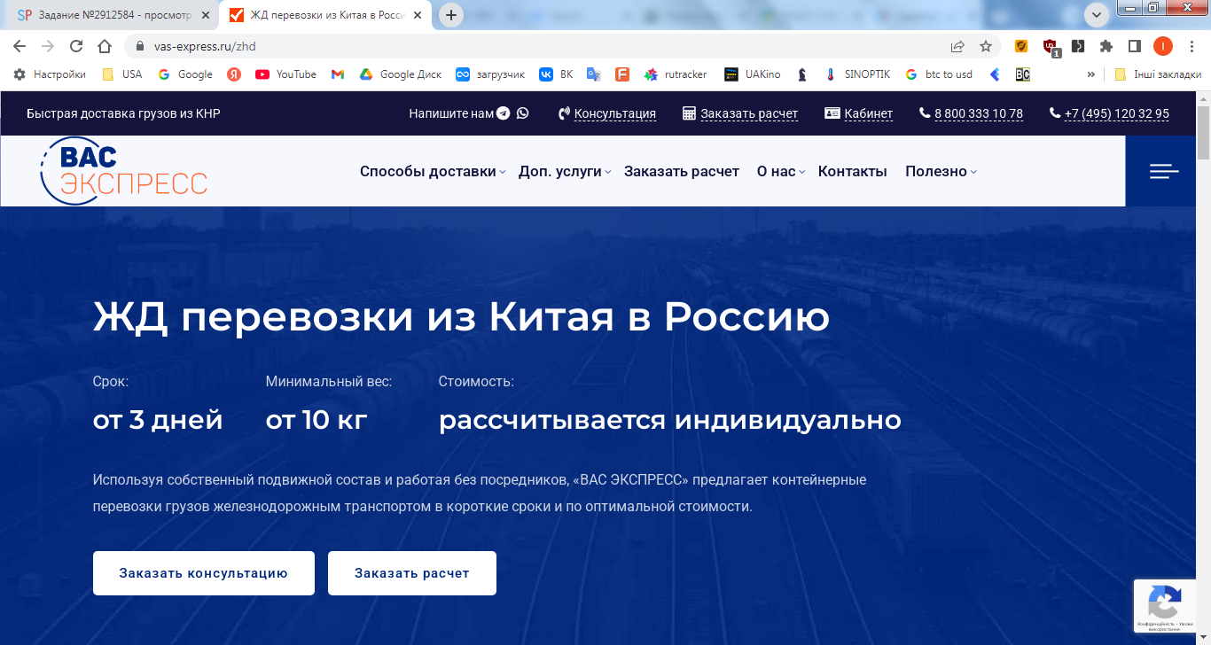Click the reCAPTCHA badge
1211x645 pixels.
(1164, 606)
